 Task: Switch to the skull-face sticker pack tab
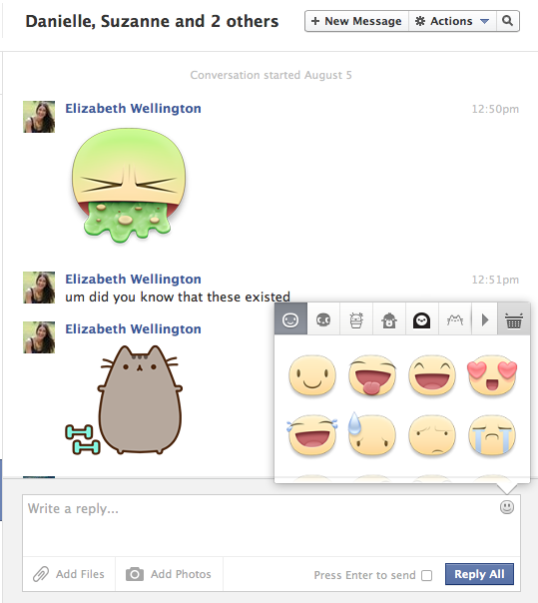pyautogui.click(x=323, y=319)
